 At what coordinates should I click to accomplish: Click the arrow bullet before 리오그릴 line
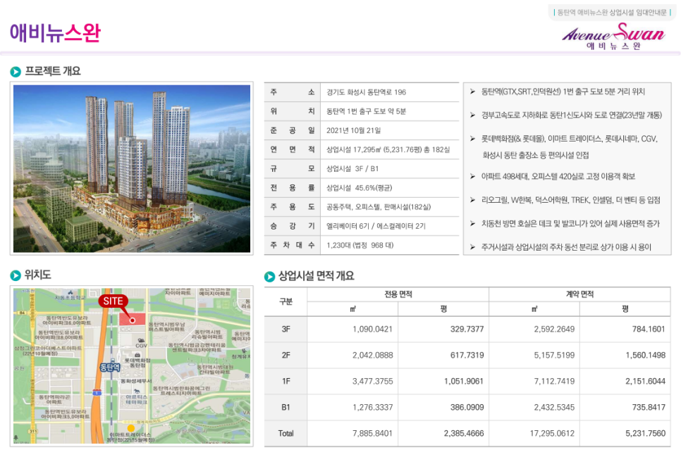point(472,200)
